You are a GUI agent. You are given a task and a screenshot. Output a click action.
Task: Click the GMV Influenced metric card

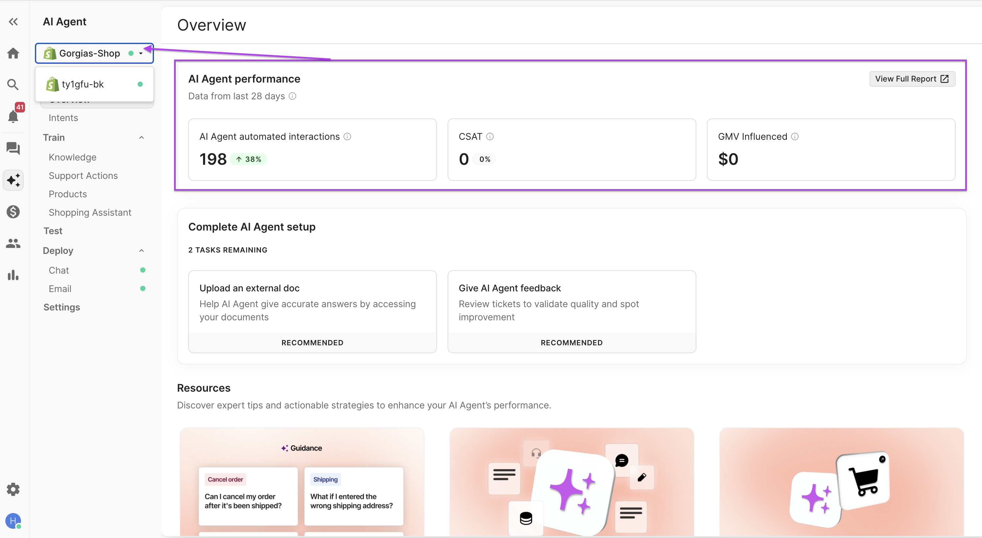click(x=831, y=149)
